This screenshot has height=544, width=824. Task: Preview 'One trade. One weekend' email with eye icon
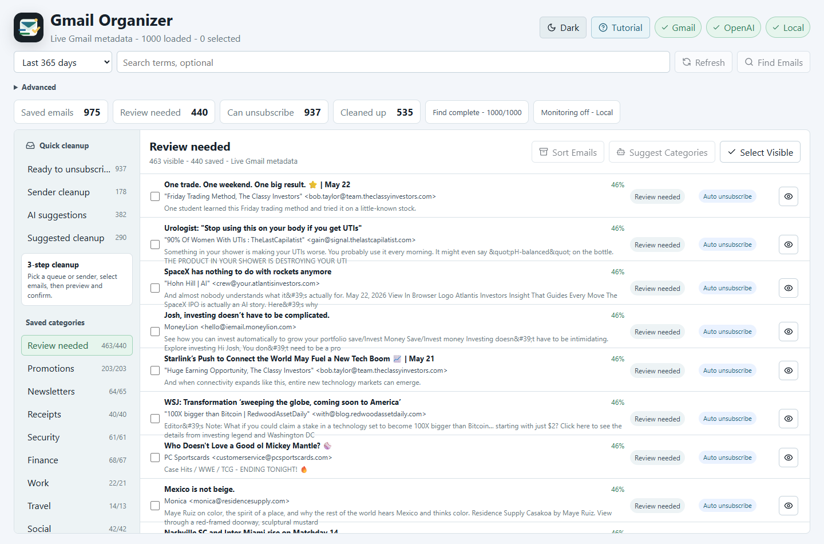(x=789, y=196)
